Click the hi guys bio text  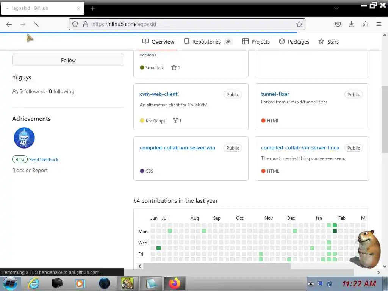click(22, 77)
